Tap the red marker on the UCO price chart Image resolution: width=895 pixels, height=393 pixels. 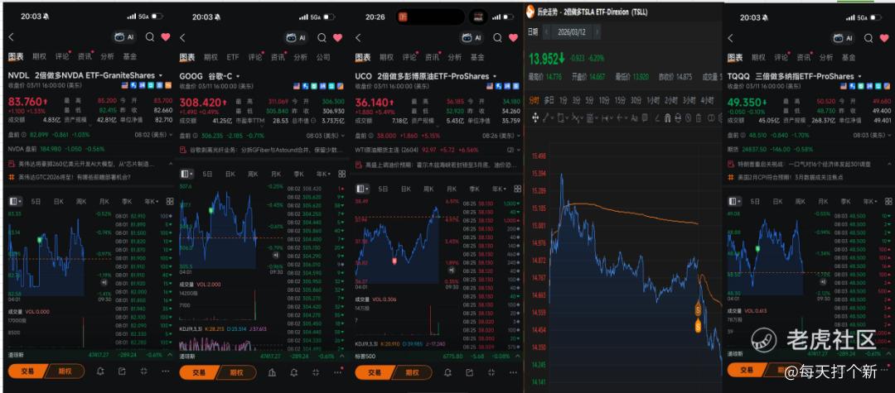coord(394,261)
